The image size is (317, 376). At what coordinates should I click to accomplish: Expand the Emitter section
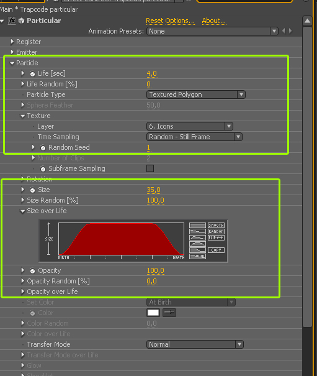(12, 52)
